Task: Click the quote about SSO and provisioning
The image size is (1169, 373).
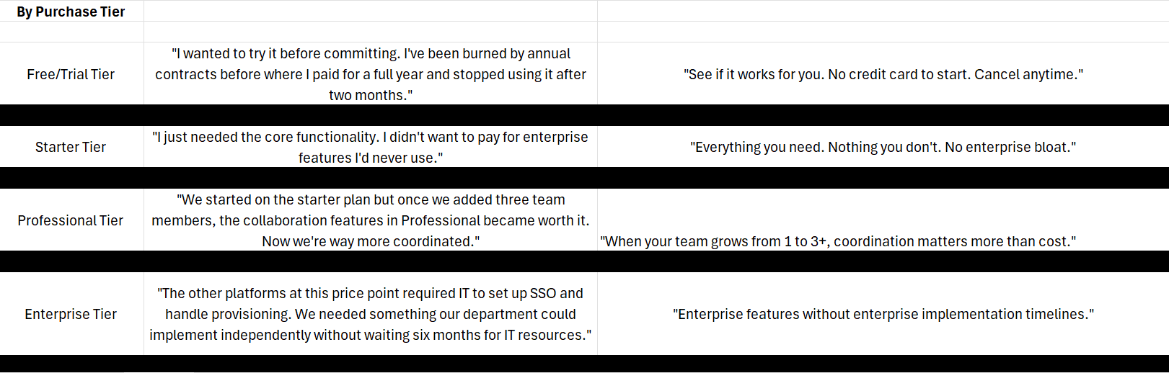Action: (370, 314)
